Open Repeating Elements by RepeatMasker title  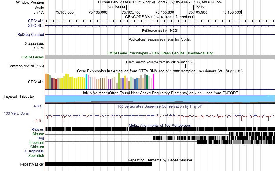[160, 160]
